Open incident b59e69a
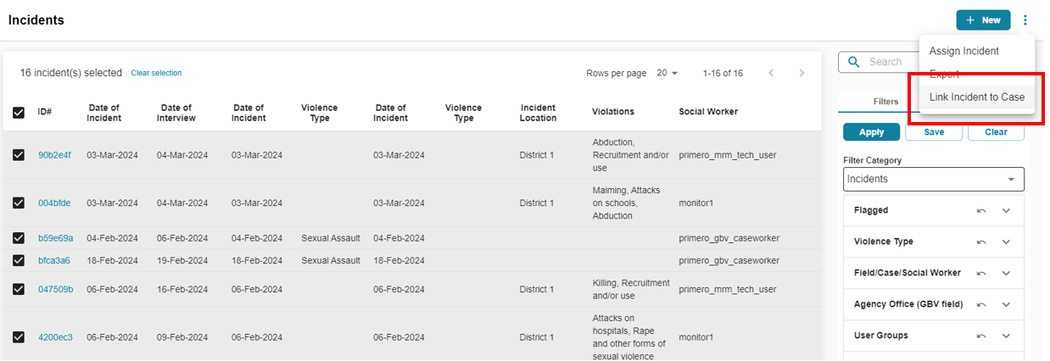This screenshot has height=361, width=1050. pos(56,238)
